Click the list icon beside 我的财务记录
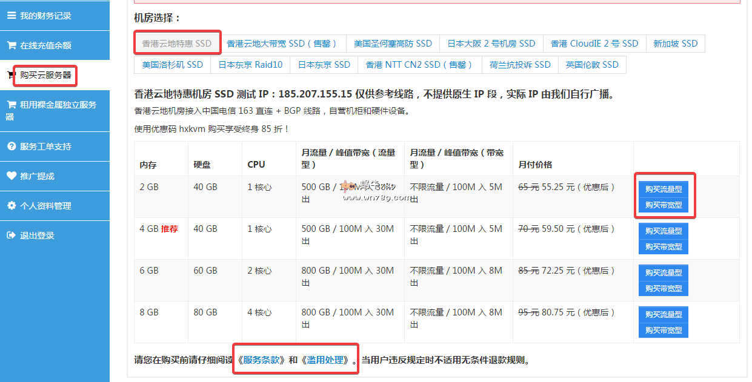The width and height of the screenshot is (752, 382). 12,16
